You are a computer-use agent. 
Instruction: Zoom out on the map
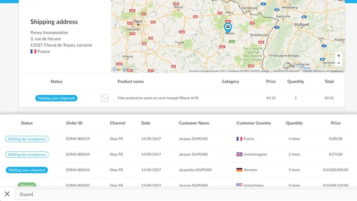coord(339,63)
